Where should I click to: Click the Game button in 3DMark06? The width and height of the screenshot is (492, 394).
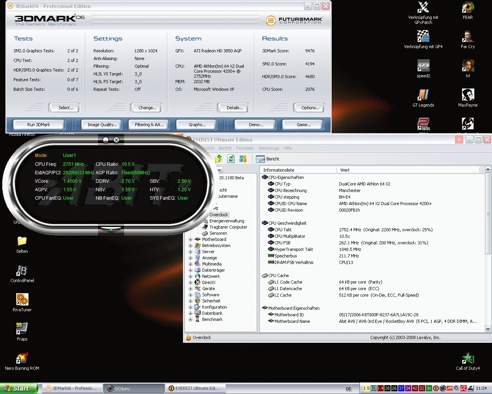[304, 125]
